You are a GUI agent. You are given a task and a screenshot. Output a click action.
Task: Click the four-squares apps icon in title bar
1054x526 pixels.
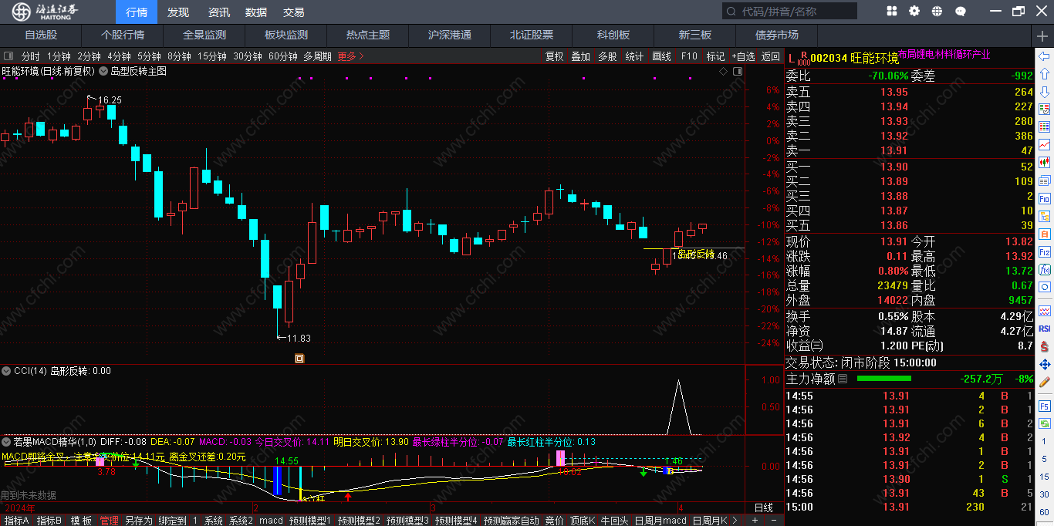tap(892, 12)
